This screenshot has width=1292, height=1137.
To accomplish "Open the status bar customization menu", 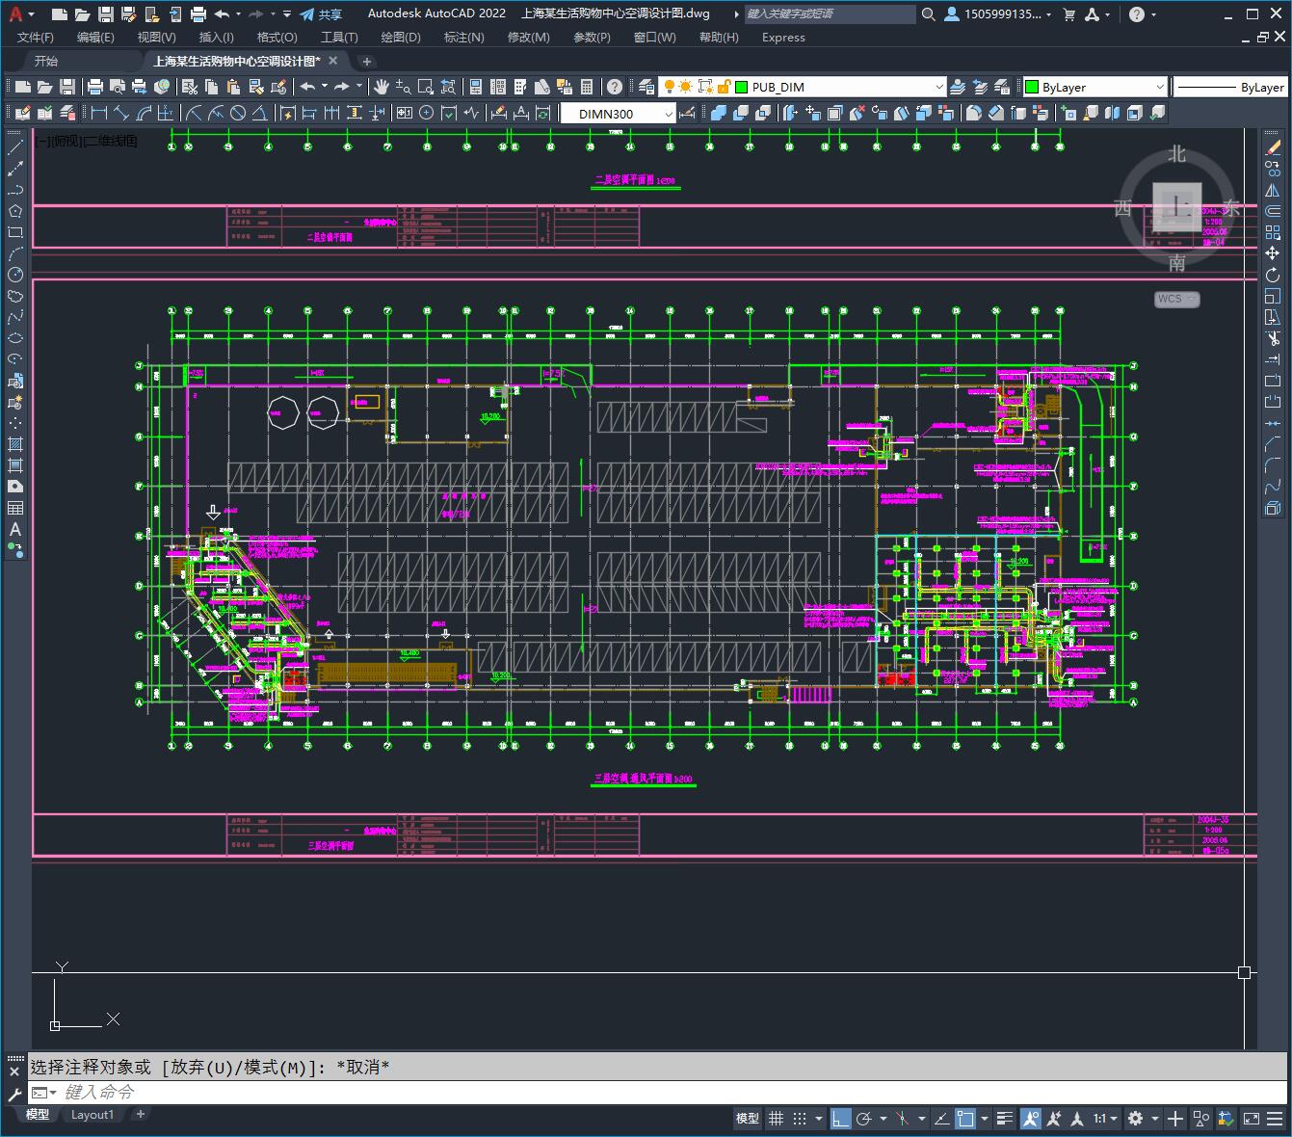I will (1277, 1119).
